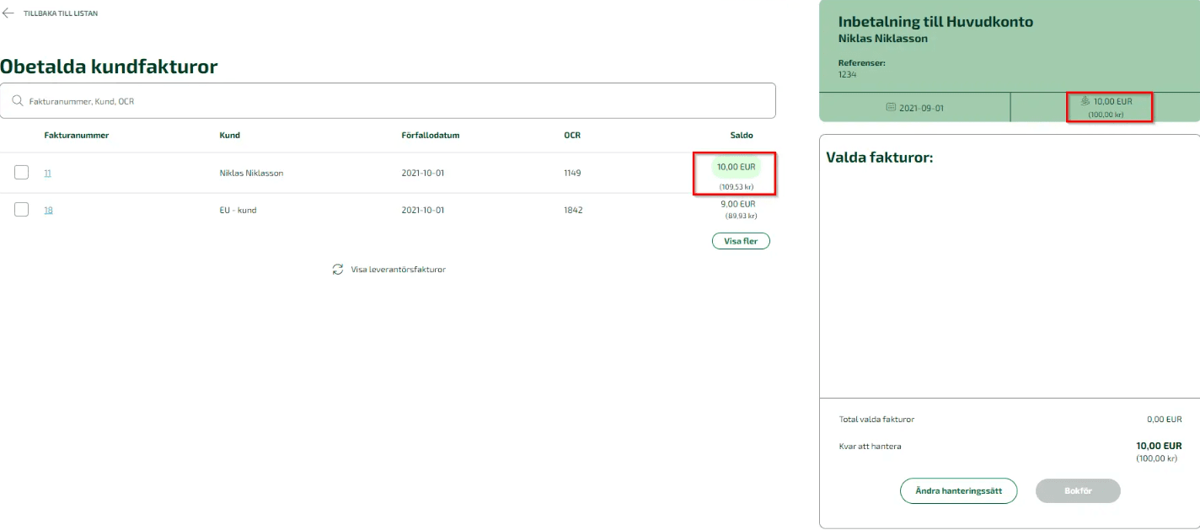This screenshot has height=530, width=1200.
Task: Click the OCR column header
Action: tap(572, 135)
